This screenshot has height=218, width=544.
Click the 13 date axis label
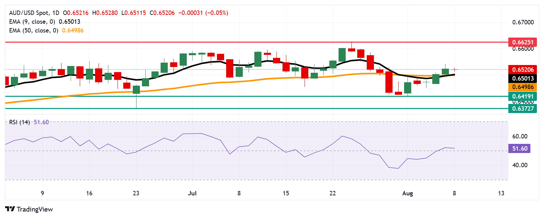(x=501, y=193)
